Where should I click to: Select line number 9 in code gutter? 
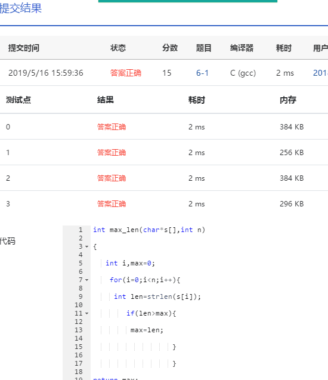coord(81,297)
